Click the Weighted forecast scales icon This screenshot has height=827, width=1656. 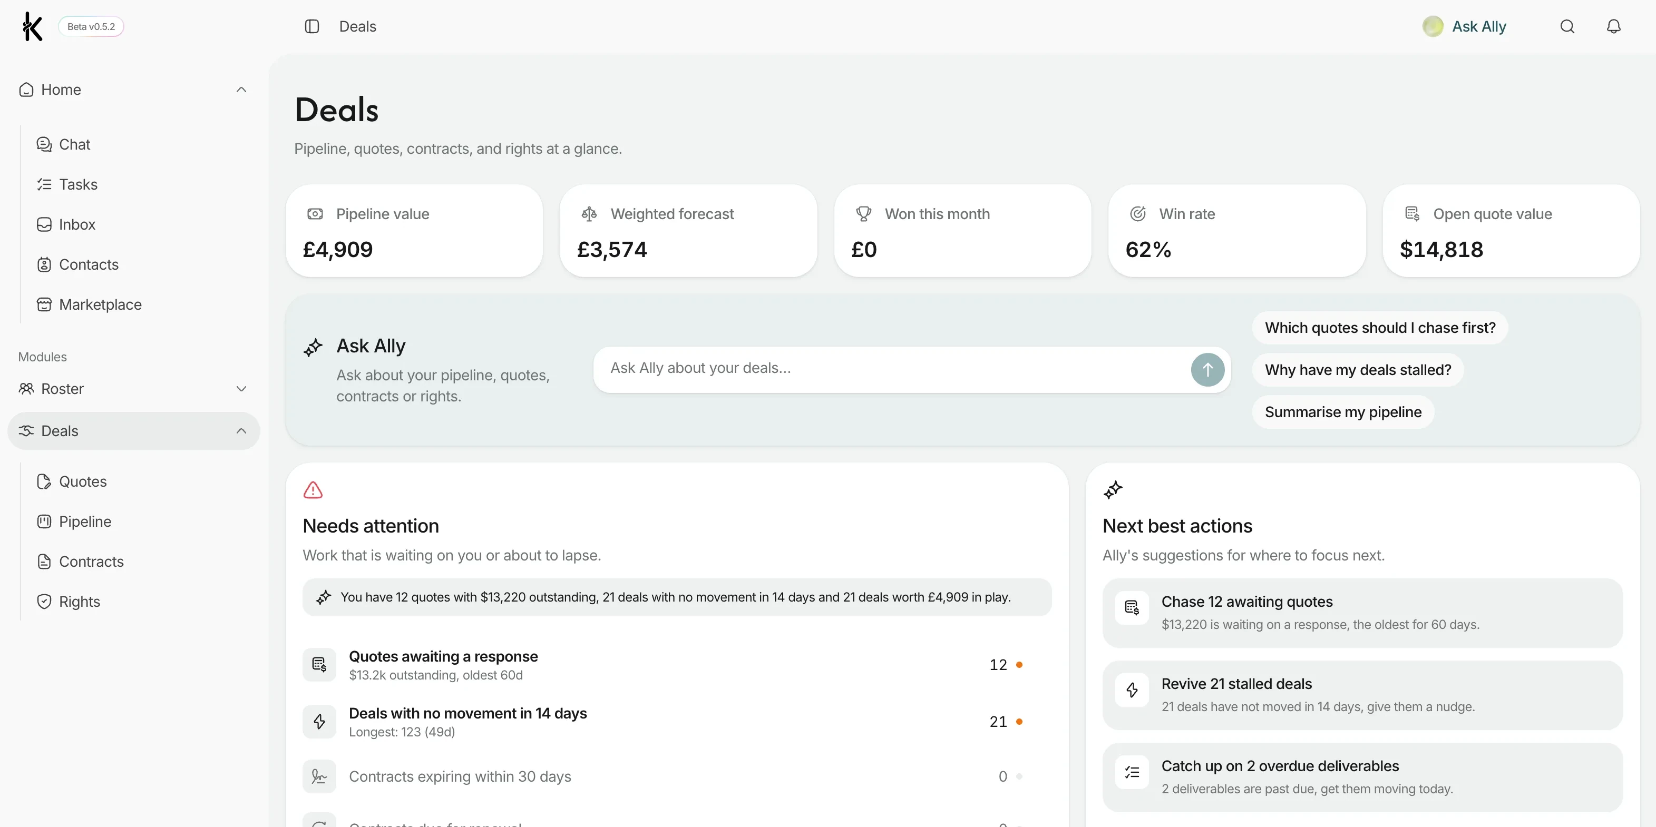pos(589,214)
